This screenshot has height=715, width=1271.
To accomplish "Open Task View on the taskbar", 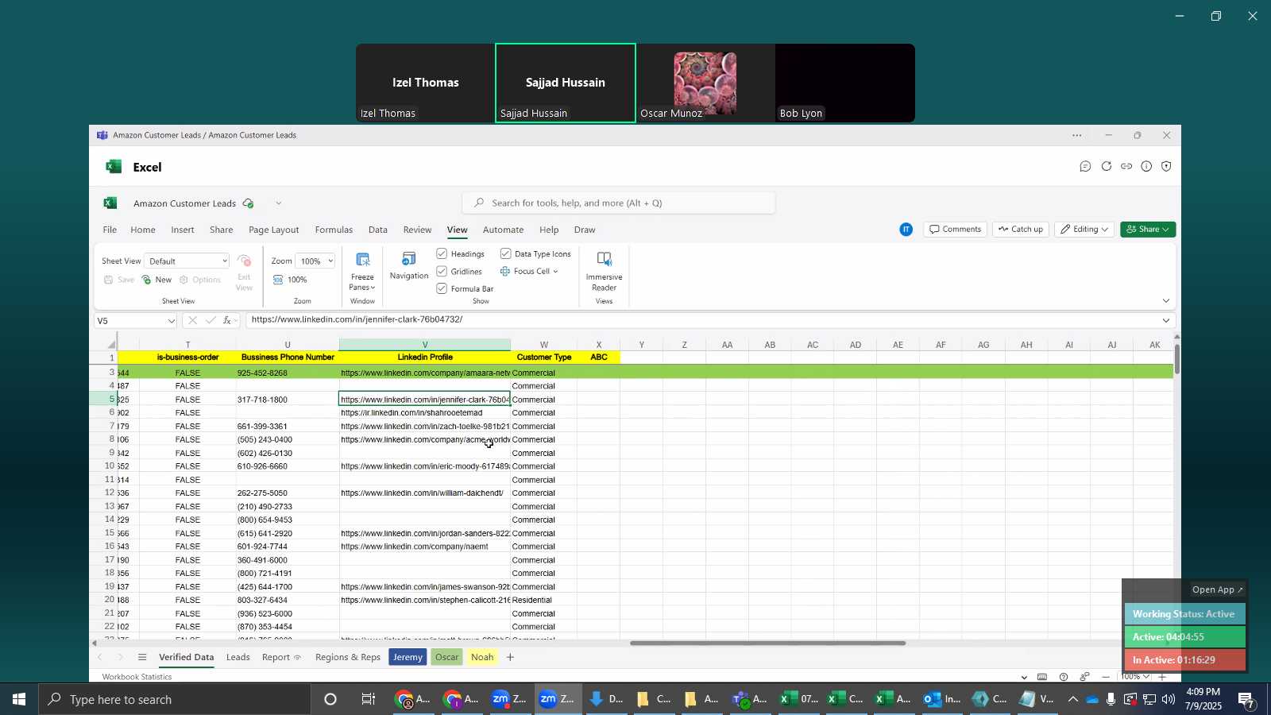I will pyautogui.click(x=369, y=700).
